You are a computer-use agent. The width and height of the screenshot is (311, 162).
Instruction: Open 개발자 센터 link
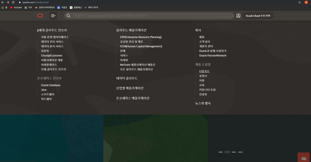click(x=206, y=46)
